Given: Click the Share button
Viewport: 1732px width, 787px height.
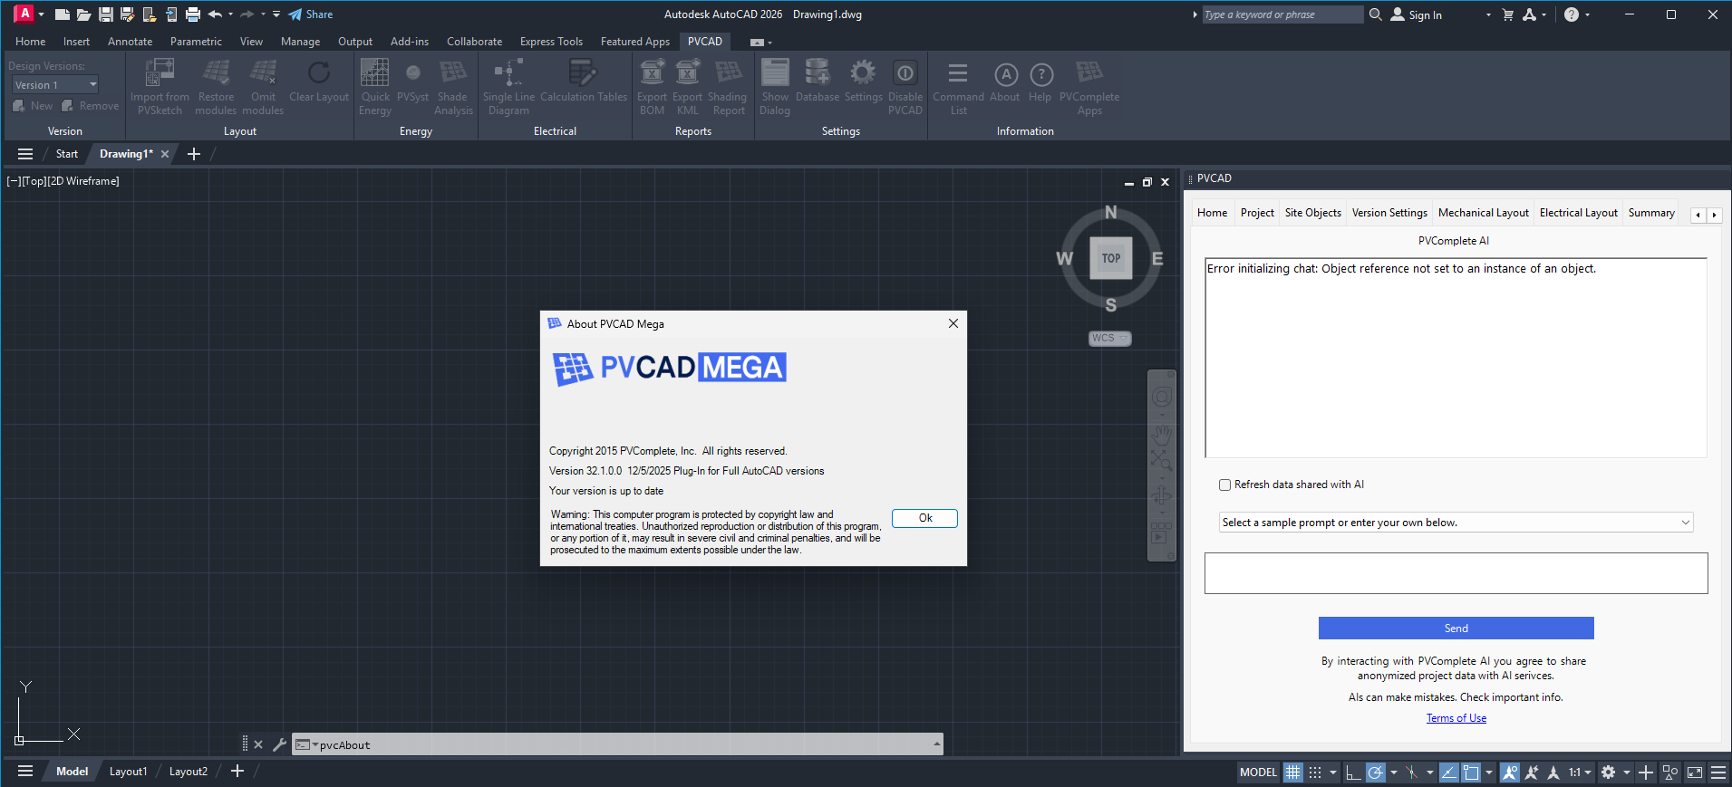Looking at the screenshot, I should pyautogui.click(x=311, y=14).
